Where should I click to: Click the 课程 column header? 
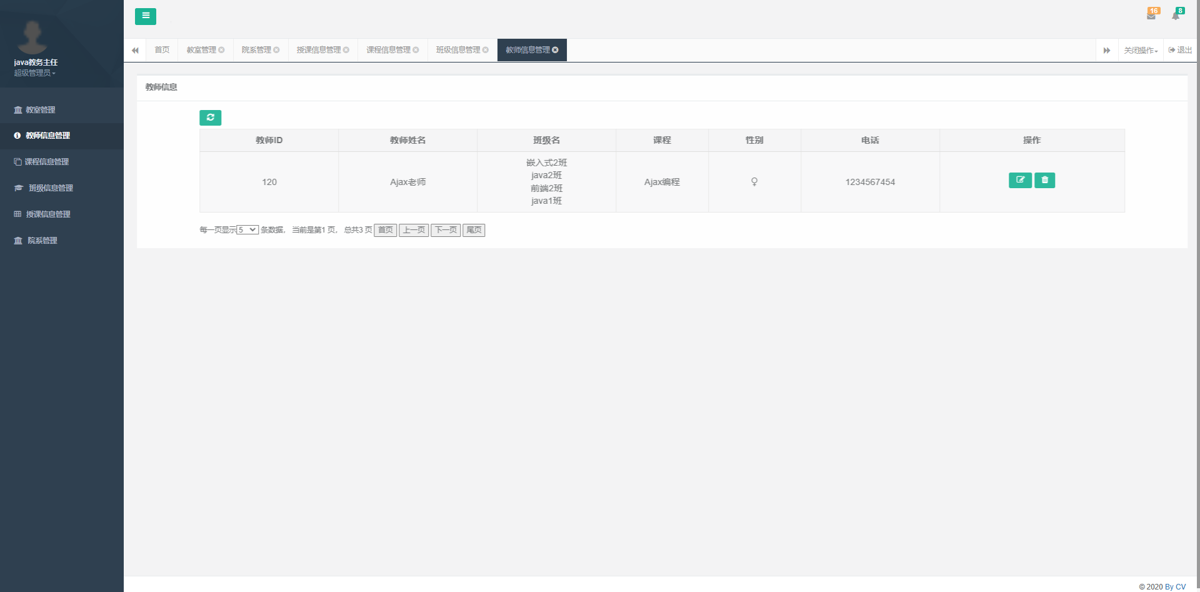coord(662,141)
